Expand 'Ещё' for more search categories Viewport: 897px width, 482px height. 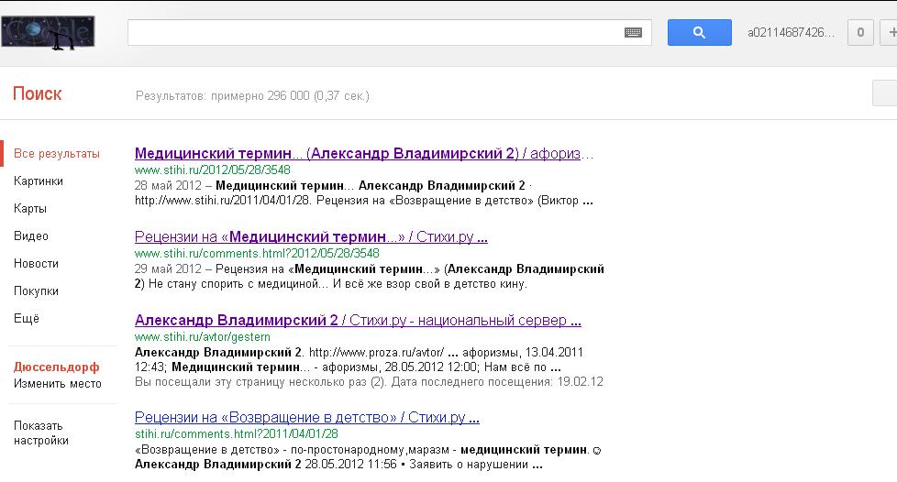click(27, 319)
